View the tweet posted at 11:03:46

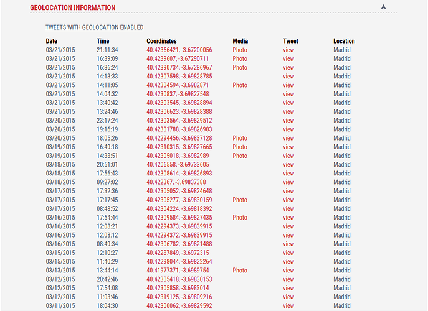point(288,297)
